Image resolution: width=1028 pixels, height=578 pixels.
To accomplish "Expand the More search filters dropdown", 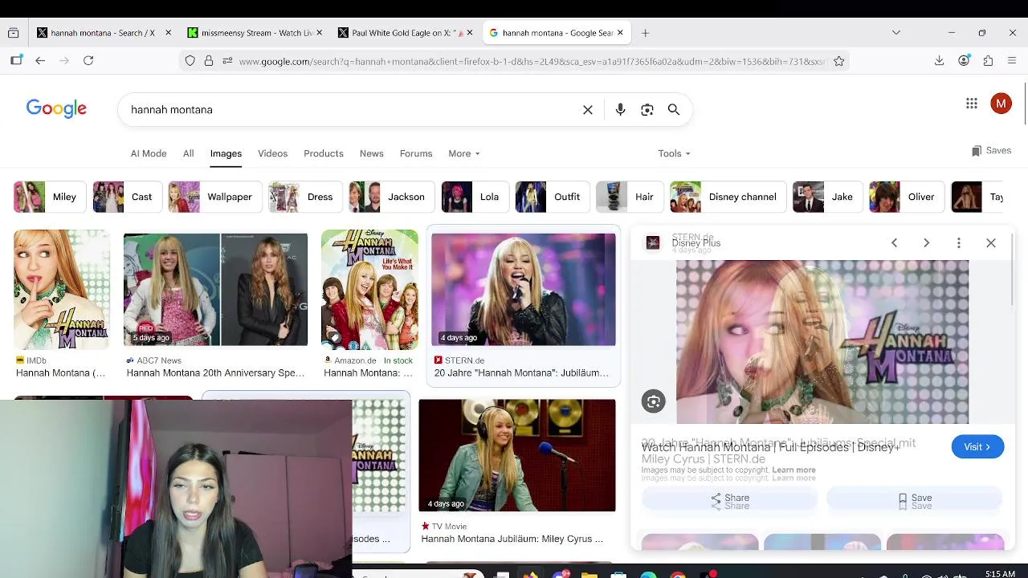I will click(463, 153).
